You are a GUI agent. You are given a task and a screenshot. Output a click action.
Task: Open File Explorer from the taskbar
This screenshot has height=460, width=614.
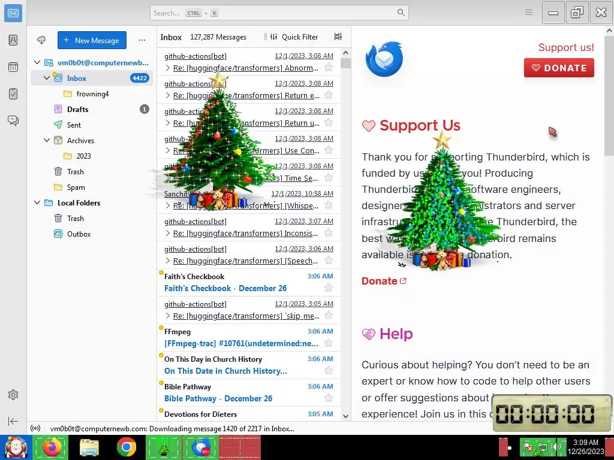pos(89,447)
